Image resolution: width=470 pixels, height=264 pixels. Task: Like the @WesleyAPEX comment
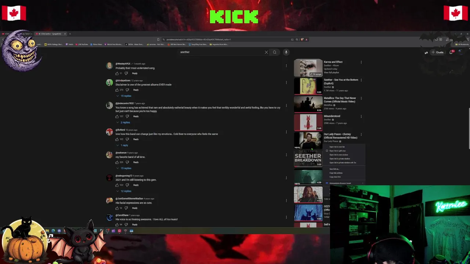[x=117, y=73]
